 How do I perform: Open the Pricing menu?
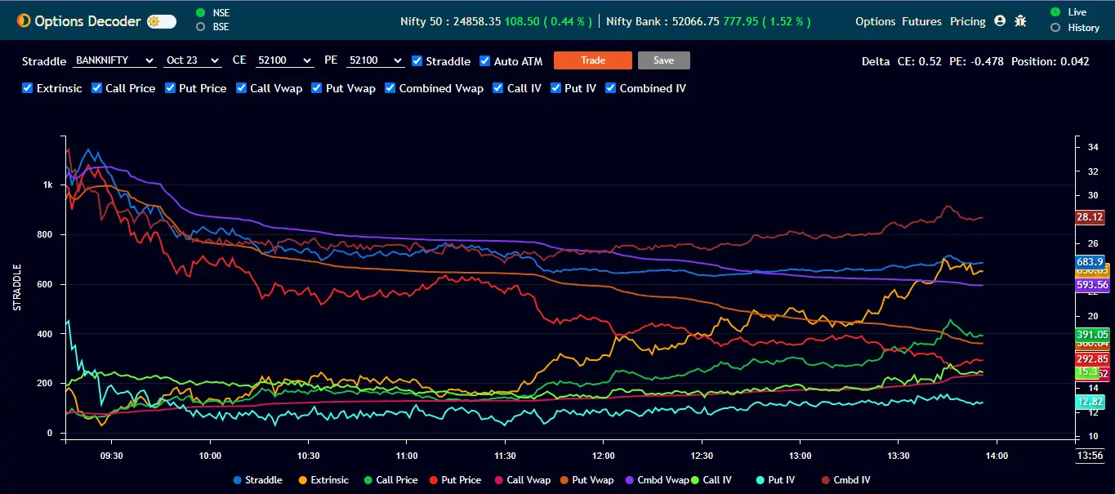[967, 21]
